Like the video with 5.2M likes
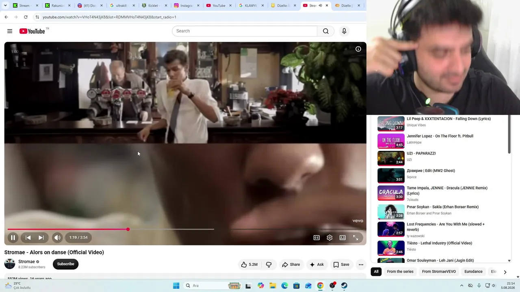Screen dimensions: 520x292 (x=249, y=264)
